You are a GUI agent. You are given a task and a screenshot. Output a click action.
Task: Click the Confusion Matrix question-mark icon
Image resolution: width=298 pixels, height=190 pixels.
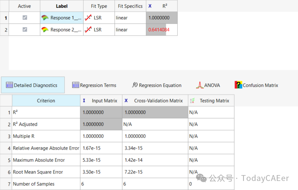tap(238, 85)
